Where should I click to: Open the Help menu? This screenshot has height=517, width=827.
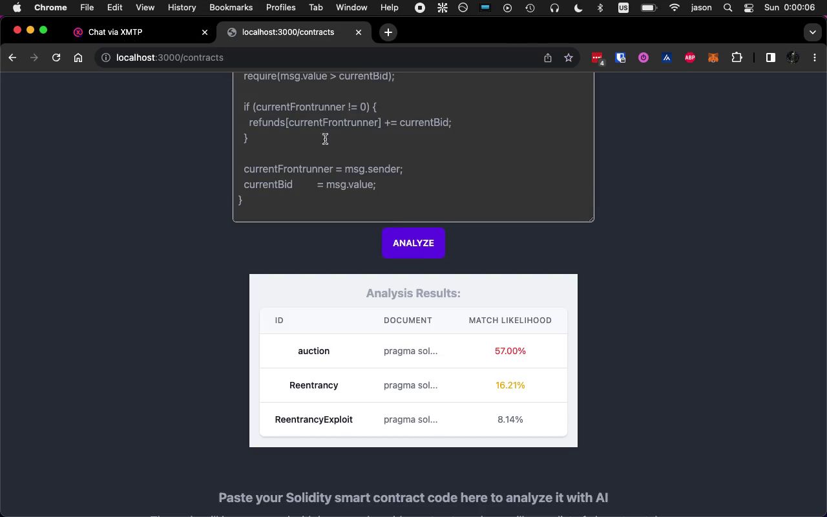point(389,8)
